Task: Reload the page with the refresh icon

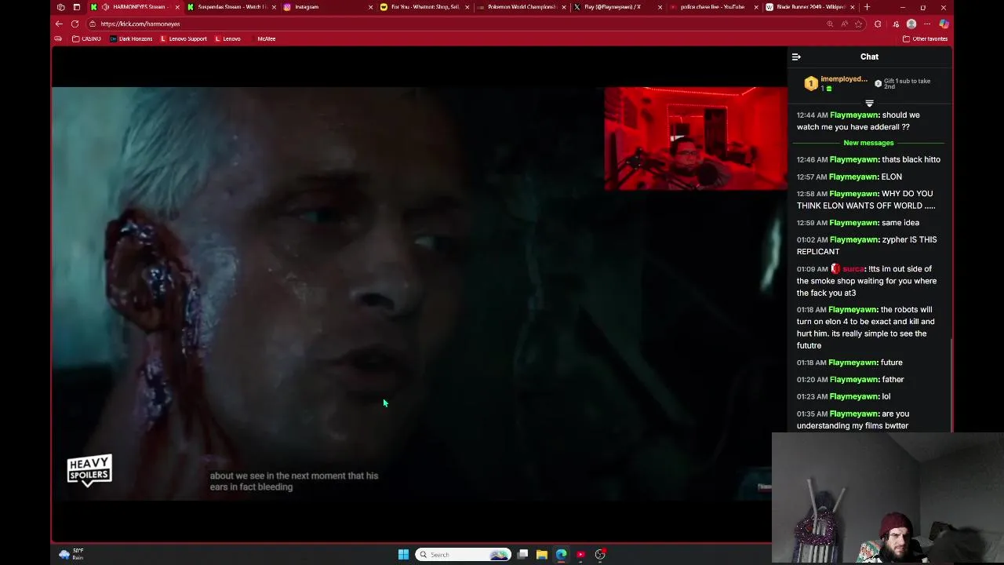Action: [75, 24]
